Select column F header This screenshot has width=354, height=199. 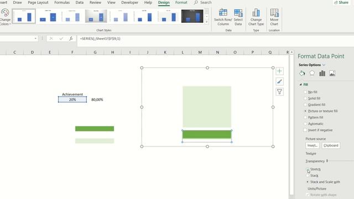(x=72, y=52)
